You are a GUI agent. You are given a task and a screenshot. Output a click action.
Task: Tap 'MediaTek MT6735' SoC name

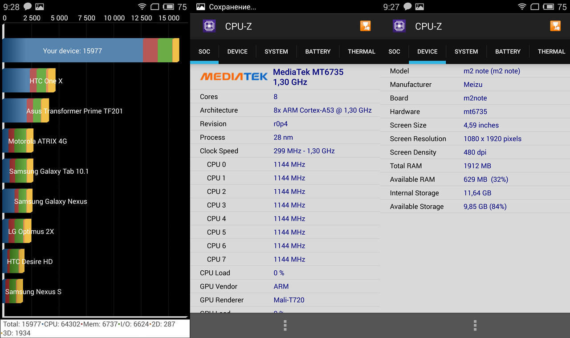click(x=308, y=72)
